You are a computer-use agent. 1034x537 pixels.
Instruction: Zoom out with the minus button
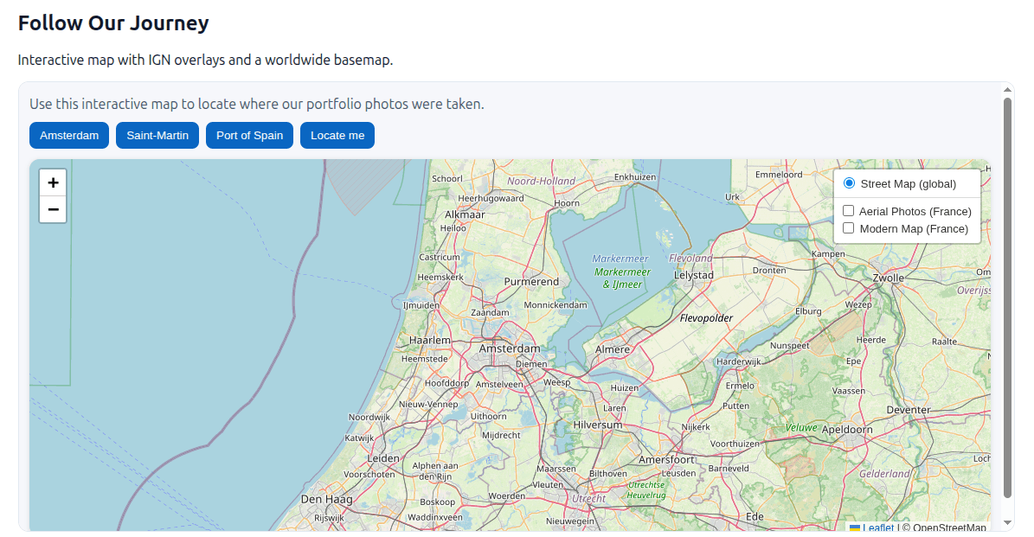pos(53,209)
